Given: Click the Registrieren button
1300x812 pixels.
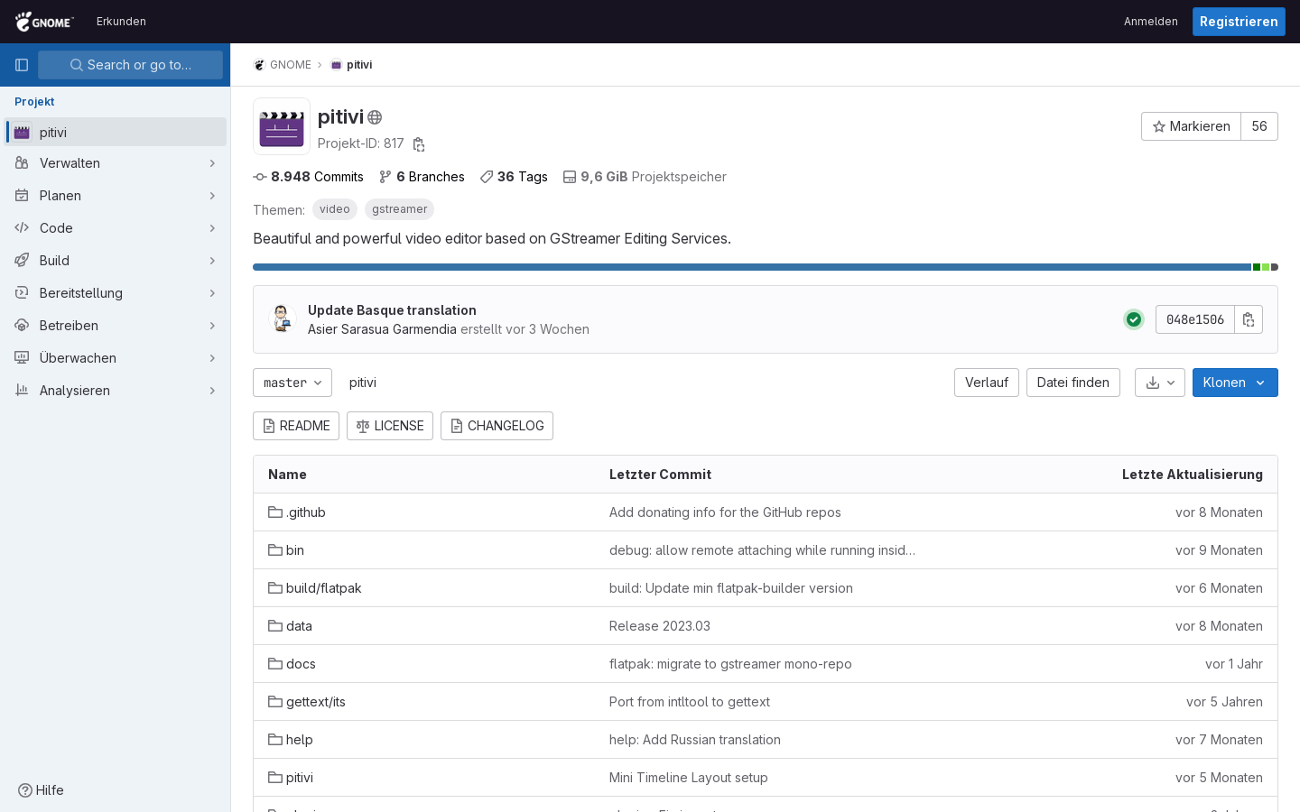Looking at the screenshot, I should 1238,22.
